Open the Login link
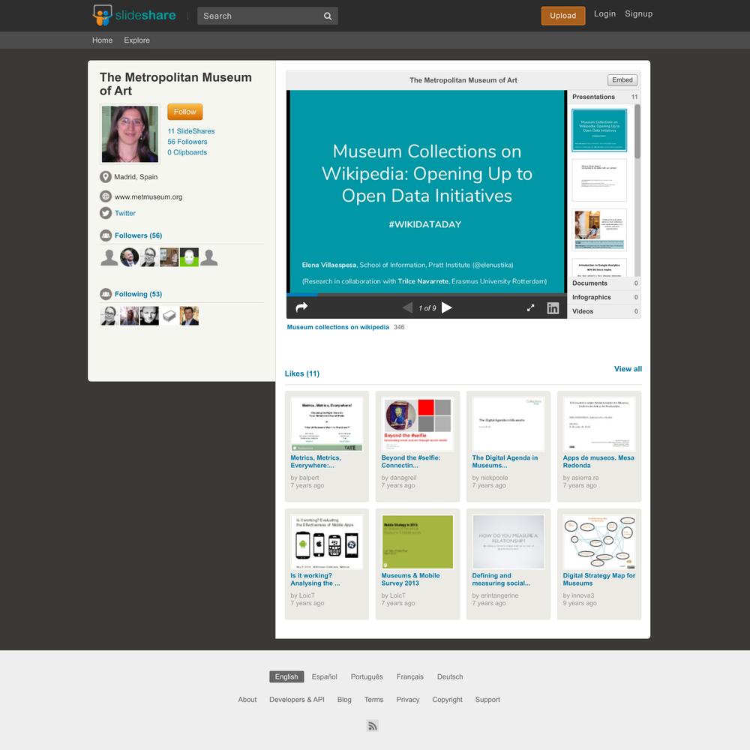The width and height of the screenshot is (750, 750). tap(604, 13)
